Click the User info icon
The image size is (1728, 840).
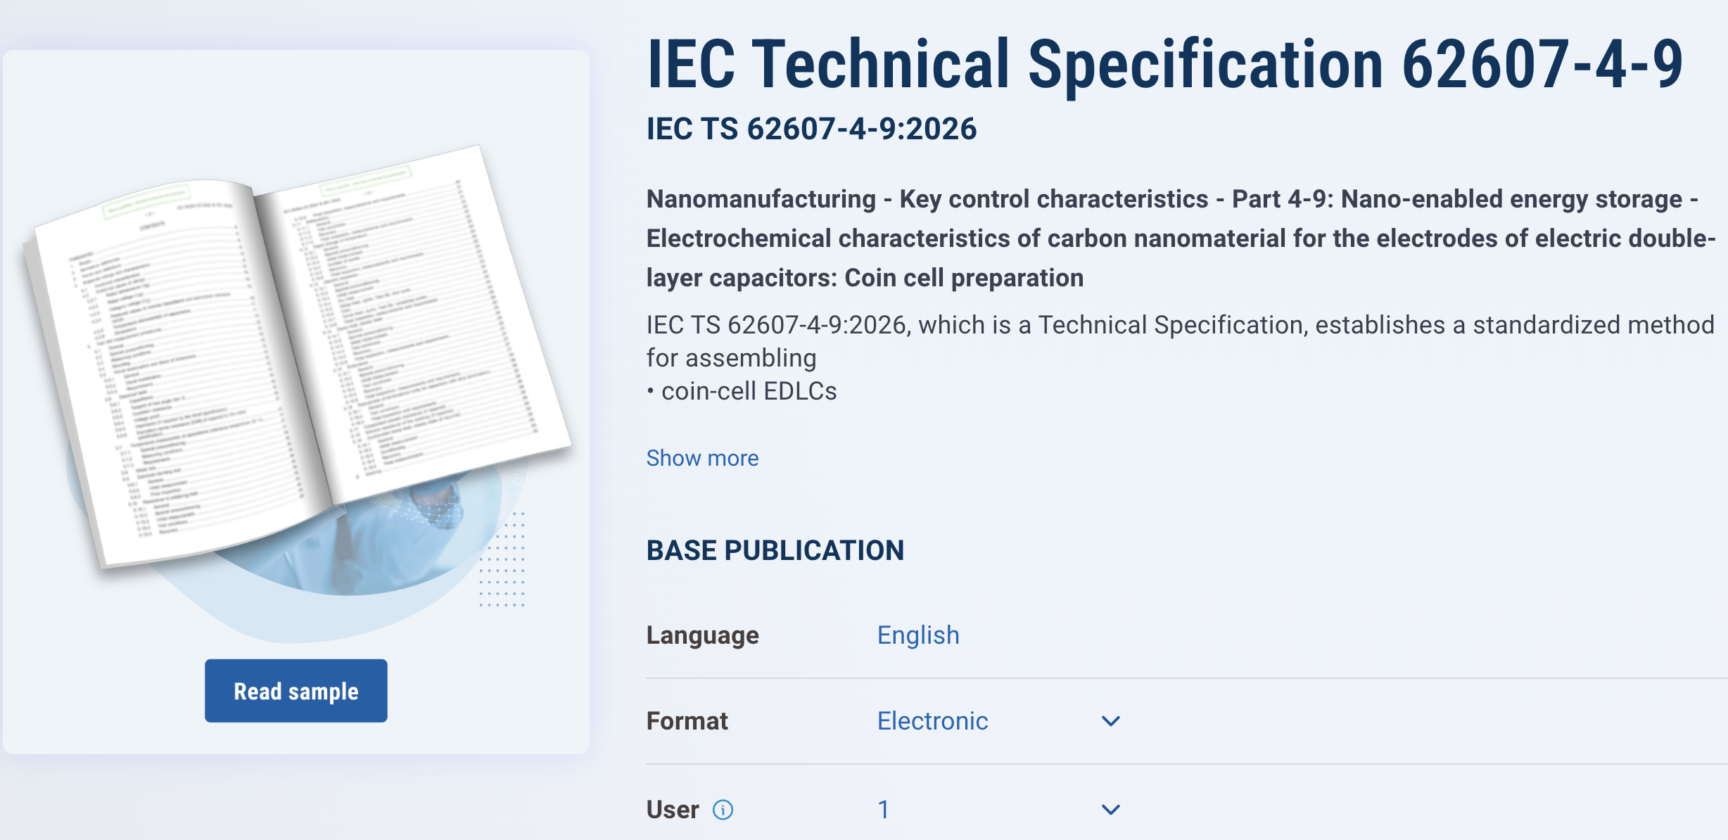tap(723, 810)
